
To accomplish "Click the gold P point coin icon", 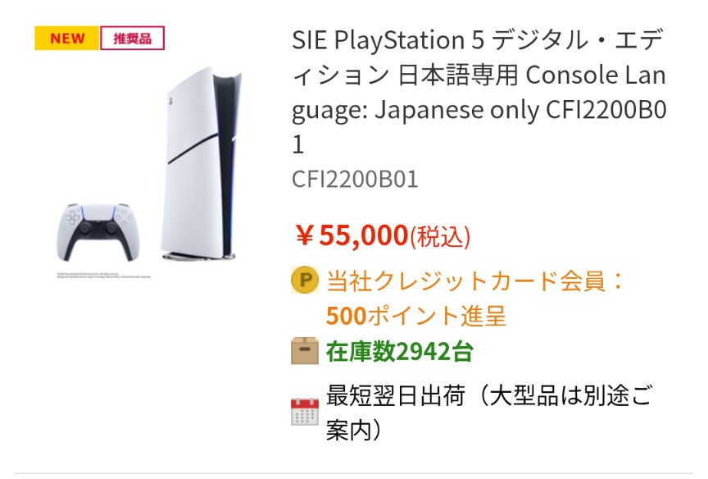I will [304, 281].
